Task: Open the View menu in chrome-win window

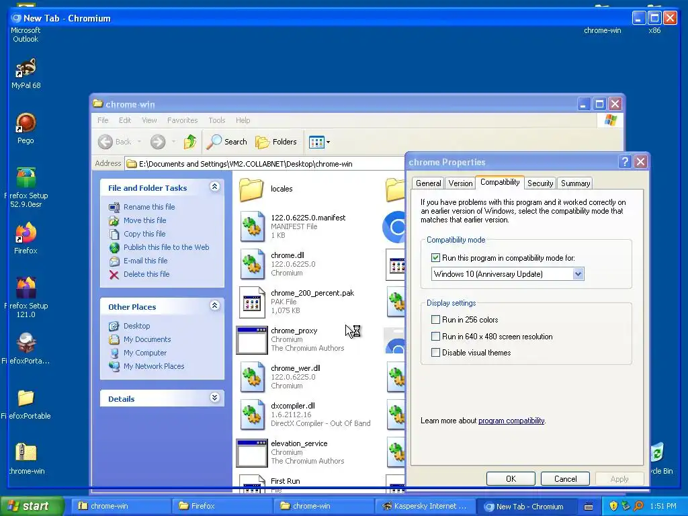Action: click(x=149, y=120)
